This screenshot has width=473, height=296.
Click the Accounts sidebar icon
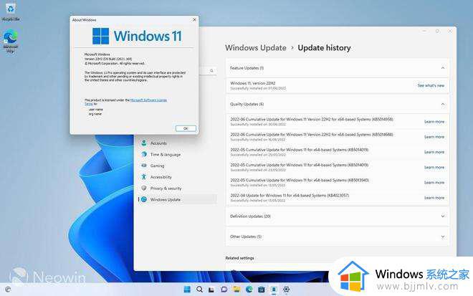coord(144,143)
